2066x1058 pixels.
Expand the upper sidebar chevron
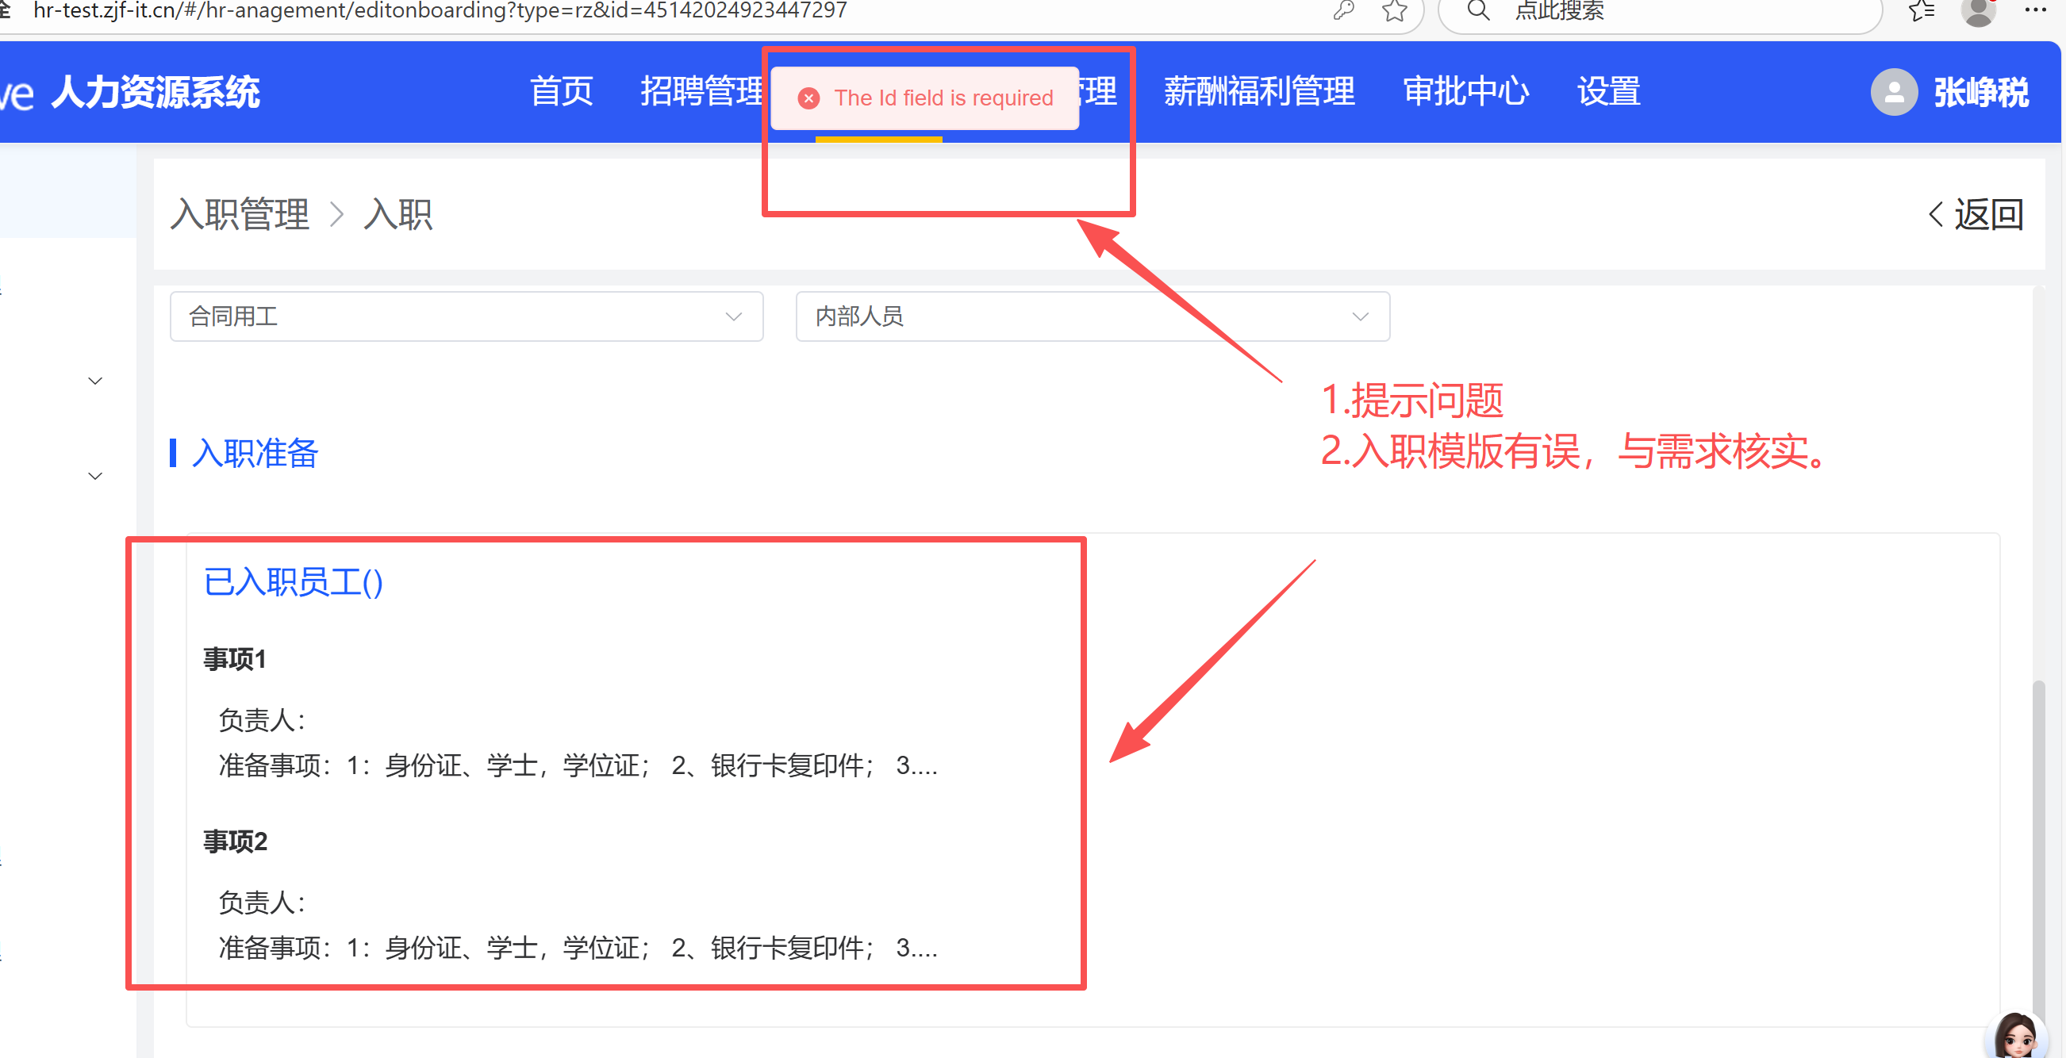[x=95, y=381]
